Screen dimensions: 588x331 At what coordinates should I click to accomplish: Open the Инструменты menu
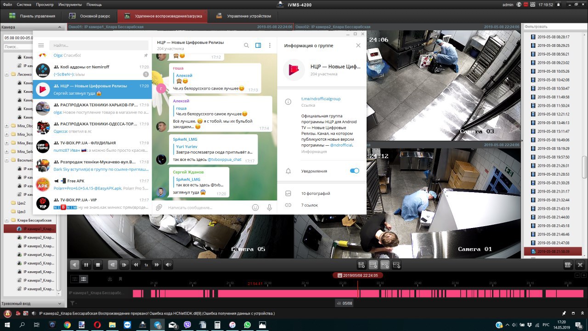[x=70, y=4]
